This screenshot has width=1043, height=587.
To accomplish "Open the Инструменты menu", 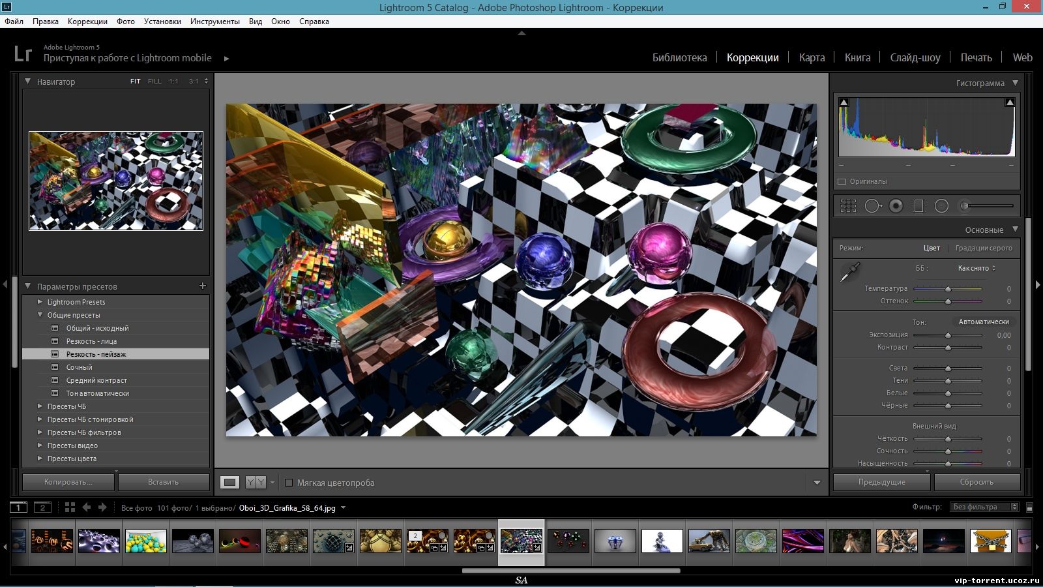I will point(215,22).
